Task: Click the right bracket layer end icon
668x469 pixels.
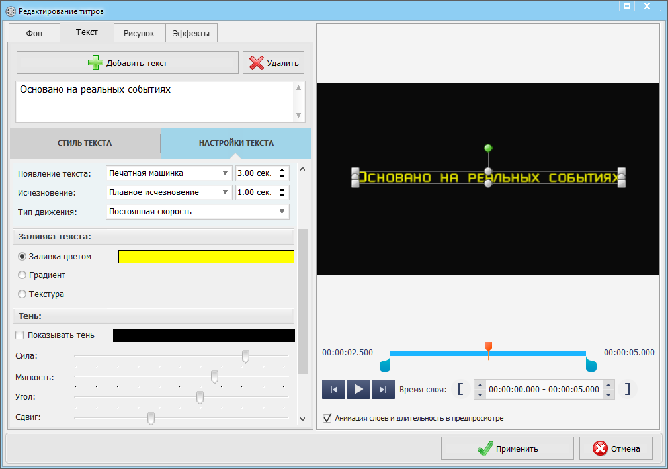Action: tap(627, 389)
